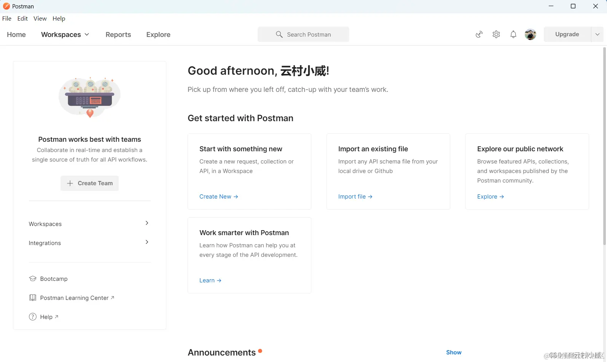Maximize the Postman window
The image size is (607, 362).
[573, 6]
